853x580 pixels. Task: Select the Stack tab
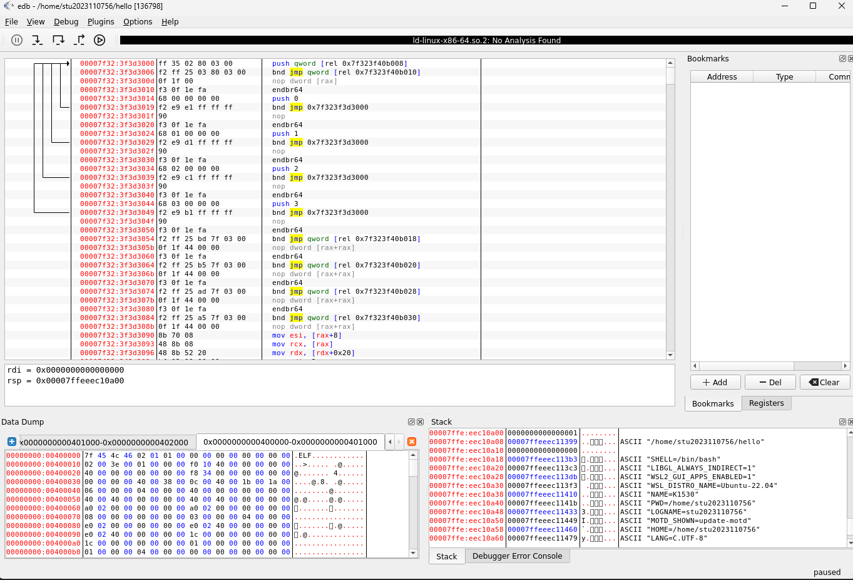point(447,556)
